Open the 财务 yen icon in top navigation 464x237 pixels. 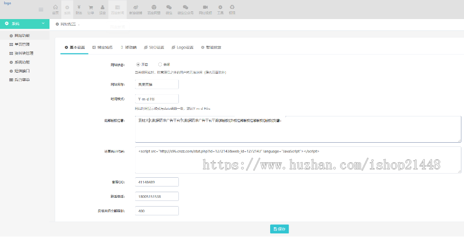point(79,9)
